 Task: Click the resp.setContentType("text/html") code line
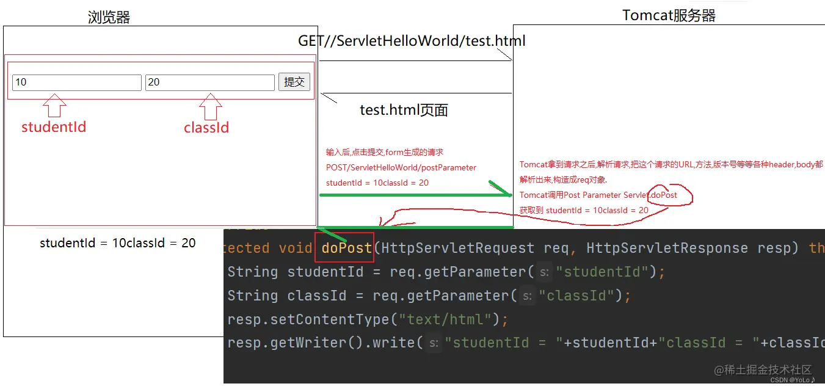(x=368, y=319)
